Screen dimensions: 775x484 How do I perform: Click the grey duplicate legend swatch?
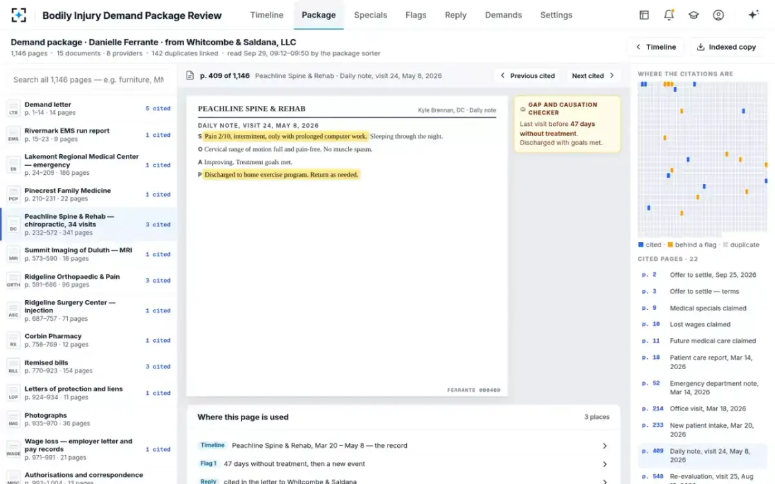[x=725, y=245]
